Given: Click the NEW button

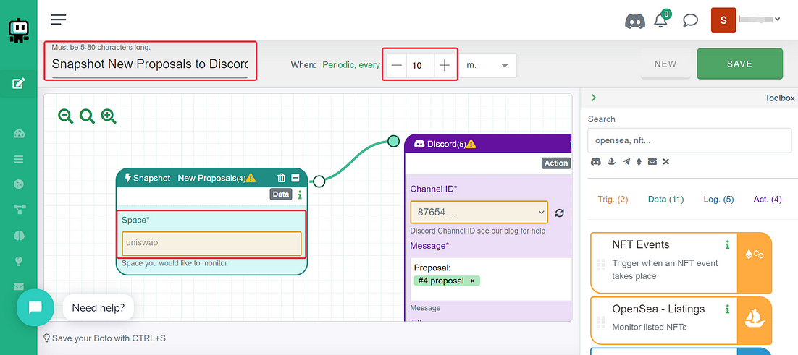Looking at the screenshot, I should coord(665,64).
